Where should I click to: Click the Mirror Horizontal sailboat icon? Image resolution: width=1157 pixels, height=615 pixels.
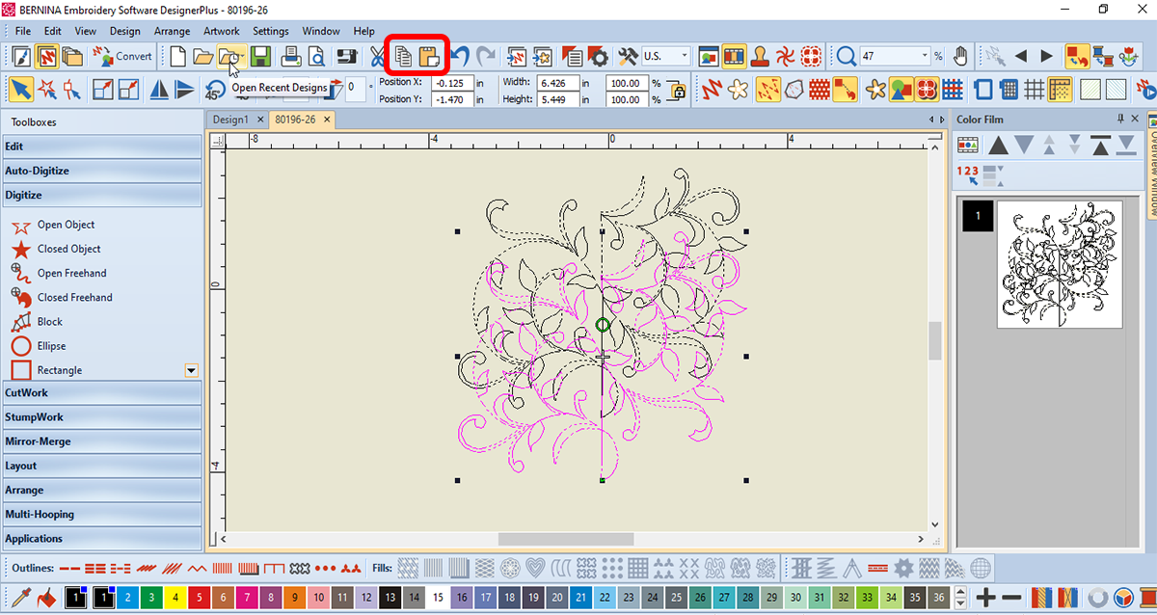[x=159, y=90]
